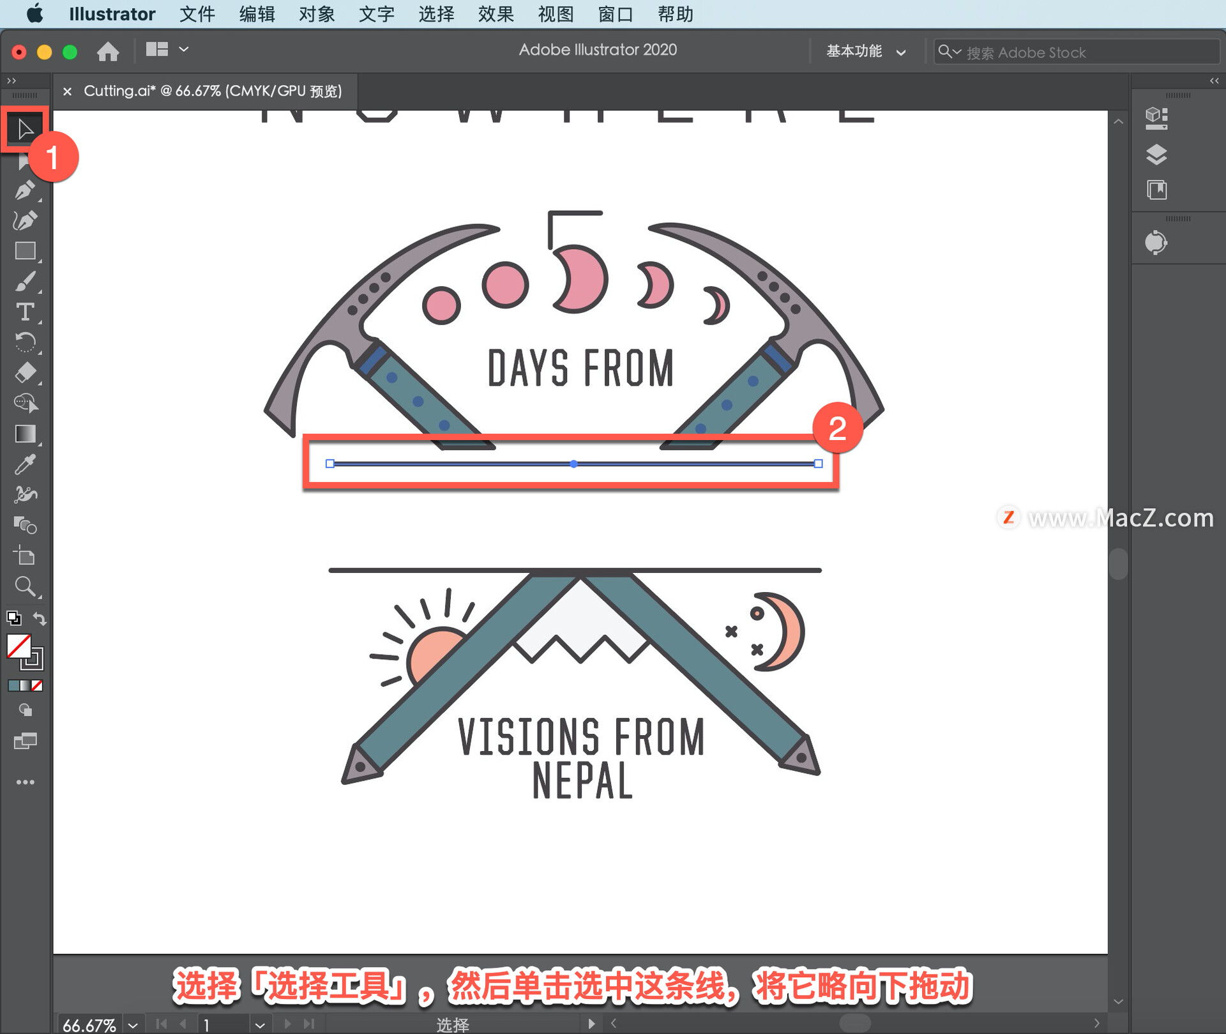Image resolution: width=1226 pixels, height=1034 pixels.
Task: Open the Layers panel icon
Action: [x=1156, y=155]
